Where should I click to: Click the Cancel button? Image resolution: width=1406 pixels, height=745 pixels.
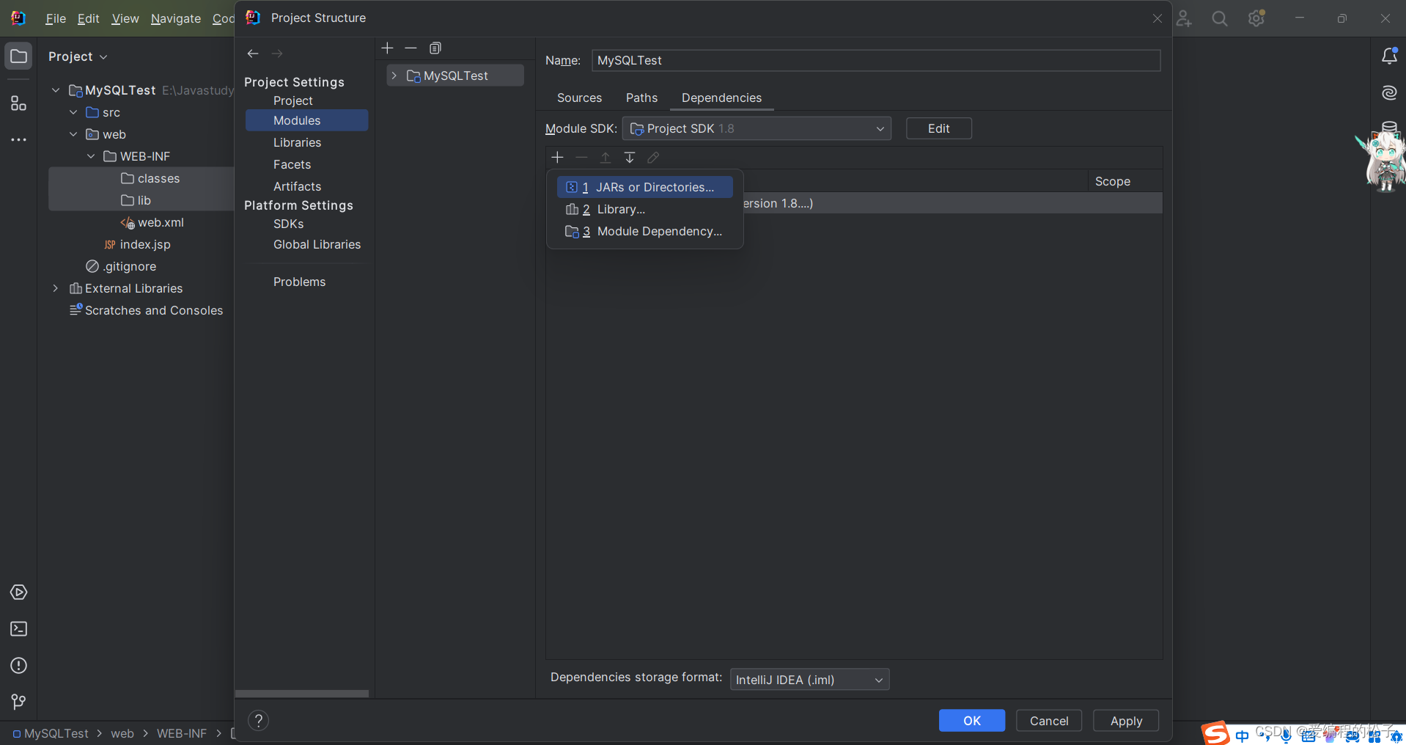[x=1049, y=721]
